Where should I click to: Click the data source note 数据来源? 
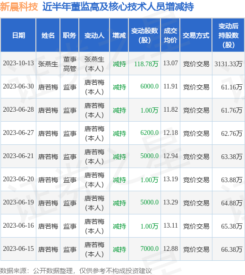tap(76, 271)
